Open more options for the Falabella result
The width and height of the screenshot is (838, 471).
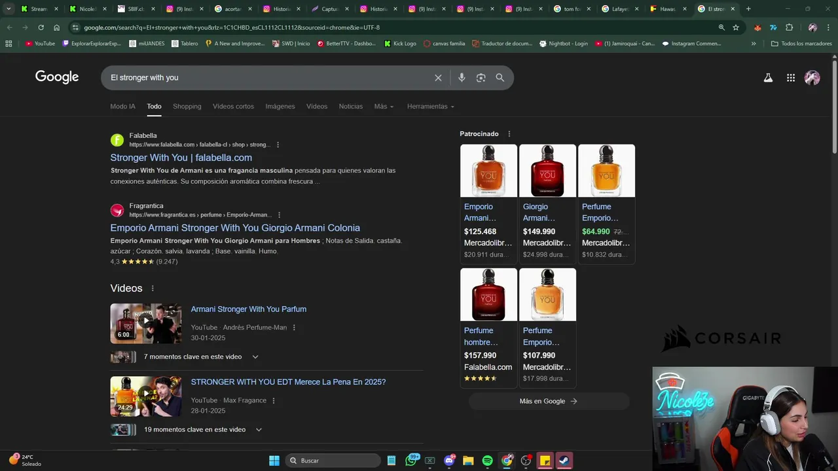coord(278,145)
